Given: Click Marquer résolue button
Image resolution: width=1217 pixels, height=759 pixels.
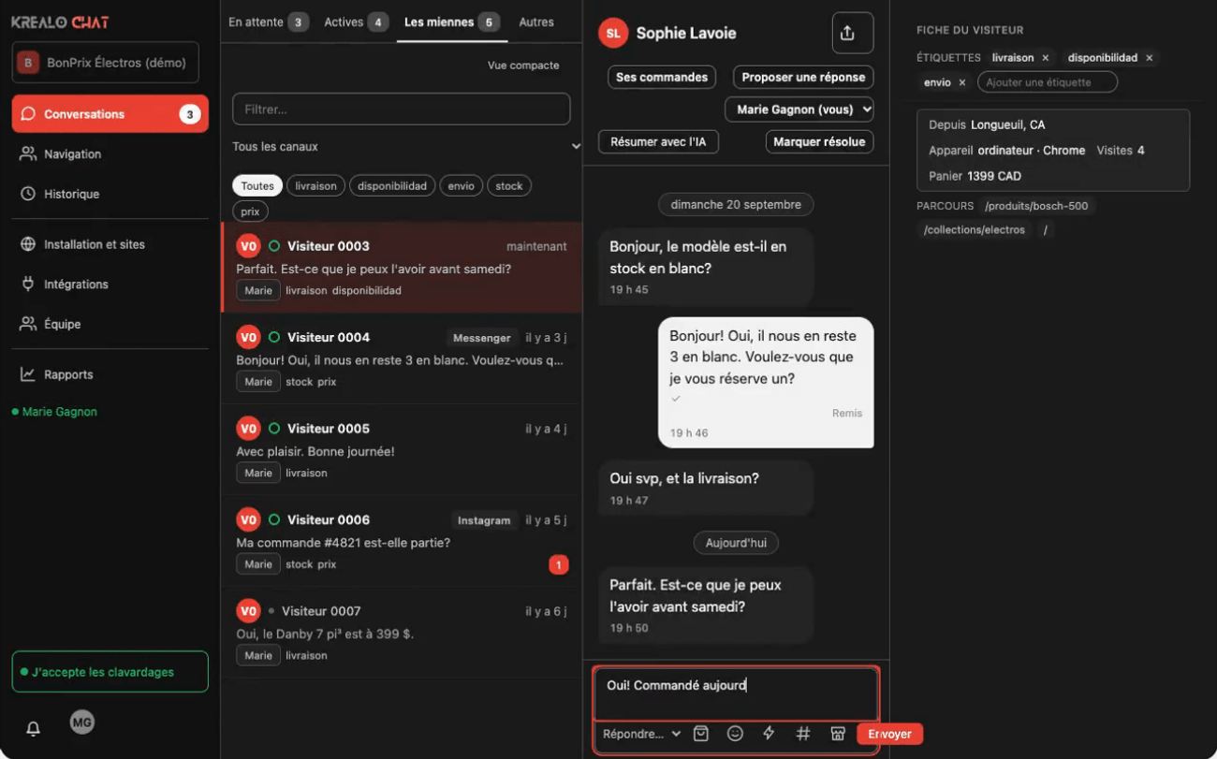Looking at the screenshot, I should tap(819, 142).
